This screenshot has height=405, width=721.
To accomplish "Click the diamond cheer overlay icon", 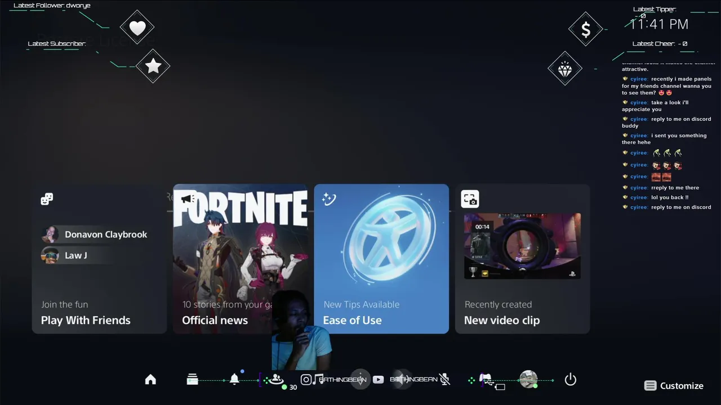I will (565, 69).
